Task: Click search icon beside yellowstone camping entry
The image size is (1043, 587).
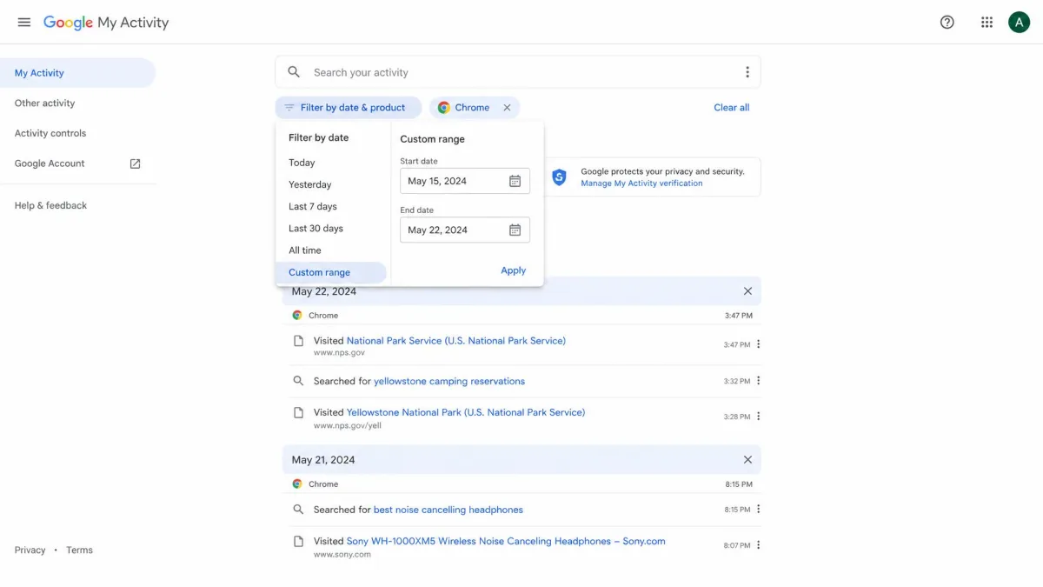Action: [x=298, y=381]
